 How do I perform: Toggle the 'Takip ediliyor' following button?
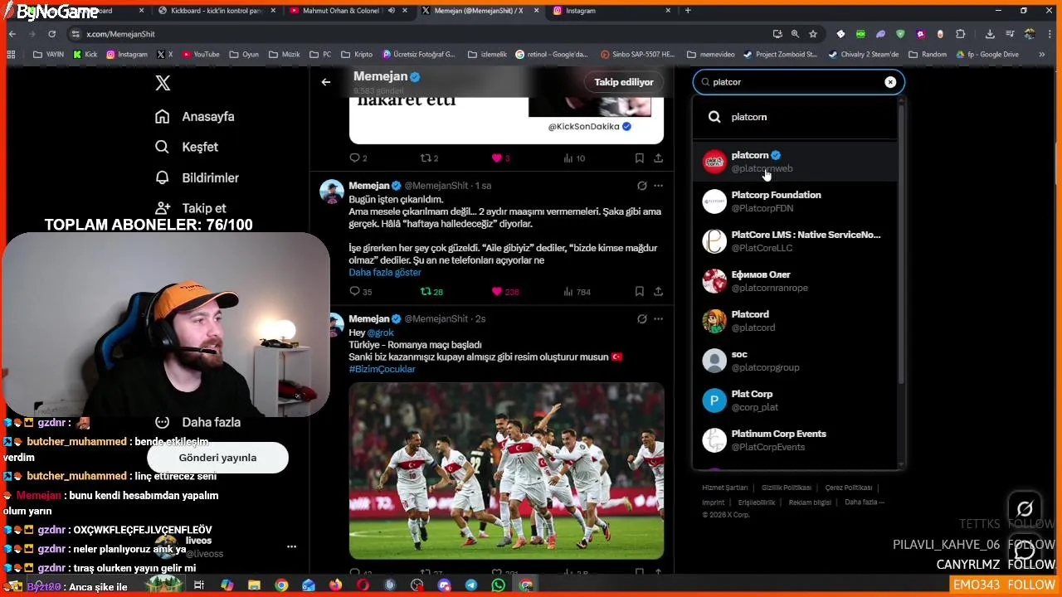tap(624, 82)
